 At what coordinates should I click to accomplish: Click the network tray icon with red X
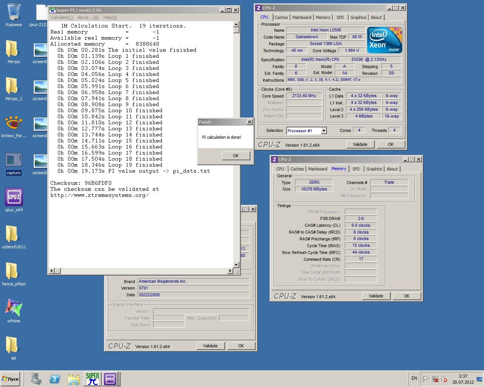[435, 379]
